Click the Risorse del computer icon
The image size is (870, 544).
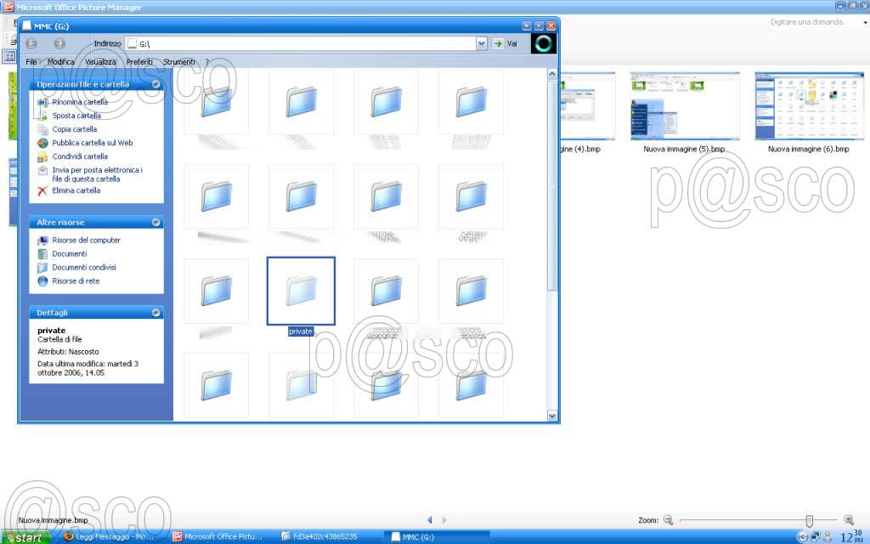pyautogui.click(x=42, y=241)
